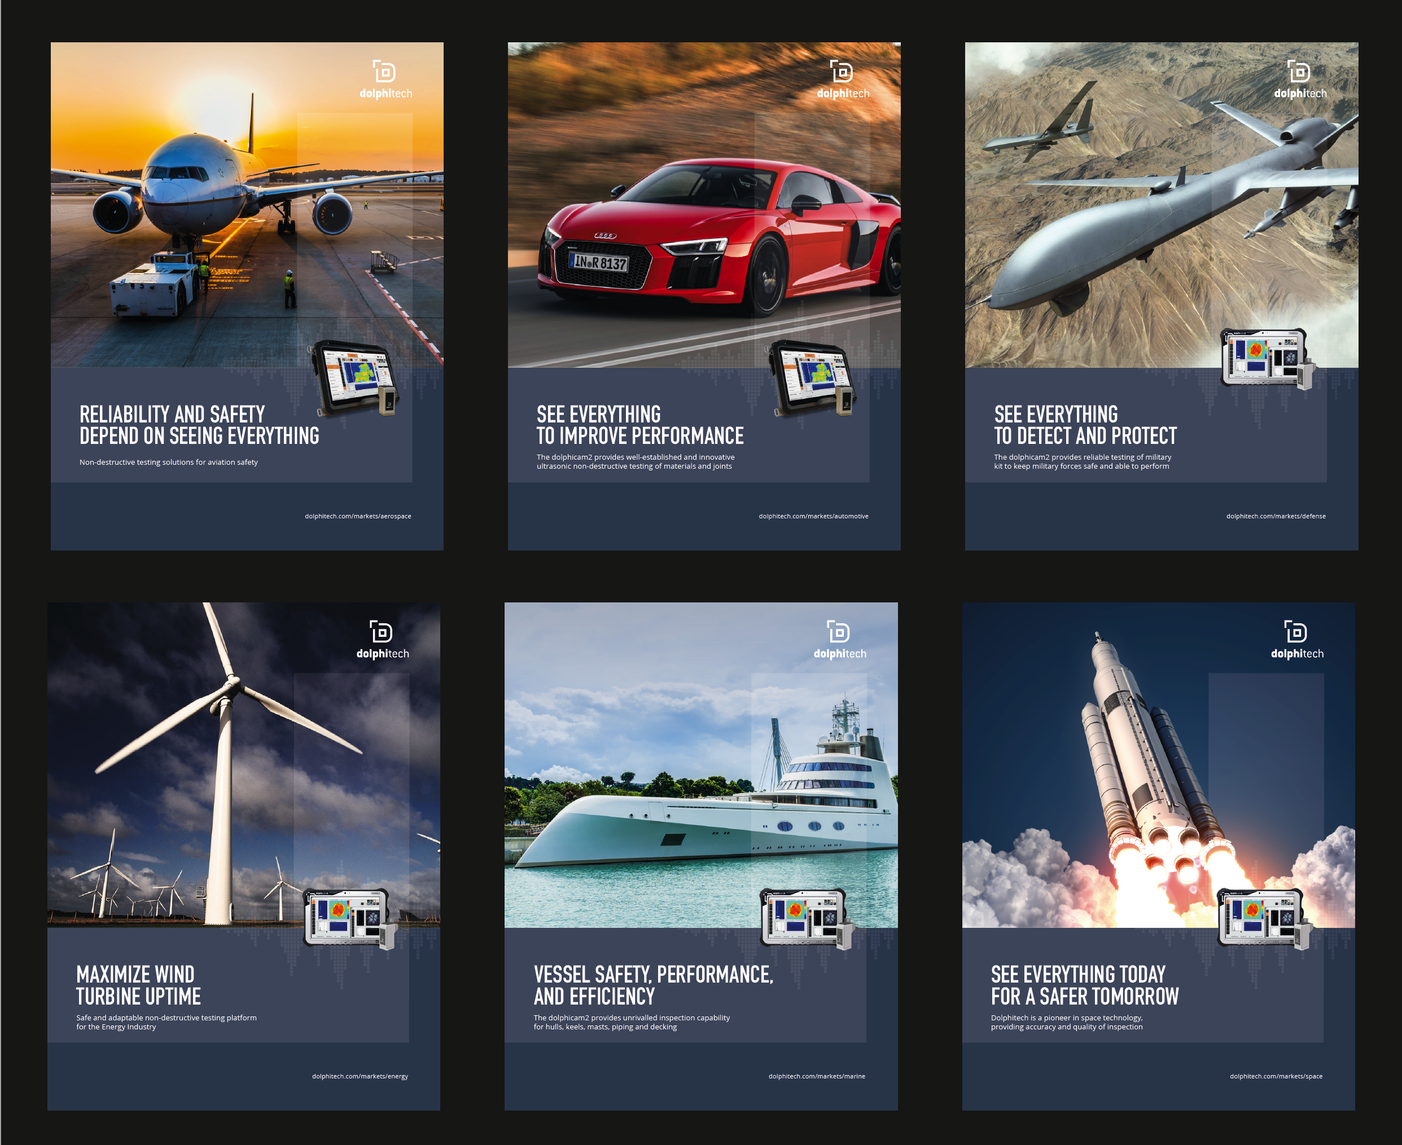Screen dimensions: 1402x1145
Task: Click the dolphitech logo on the drone poster
Action: click(1300, 79)
